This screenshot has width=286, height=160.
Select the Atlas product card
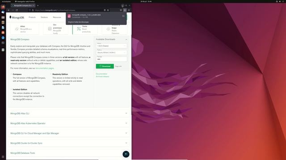(25, 29)
